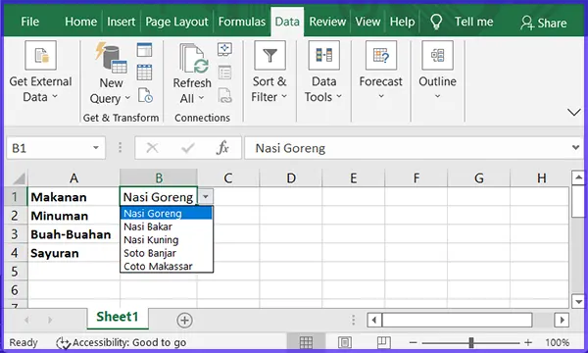This screenshot has width=588, height=353.
Task: Collapse the ribbon with the chevron
Action: [x=573, y=112]
